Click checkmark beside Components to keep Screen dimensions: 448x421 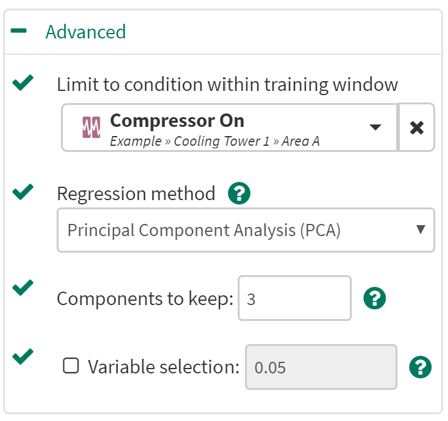(23, 287)
